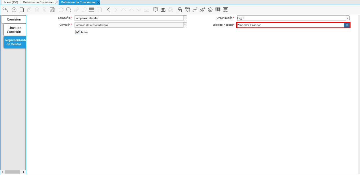Close the active Definición de Comisiones tab
Screen dimensions: 360x175
point(98,2)
